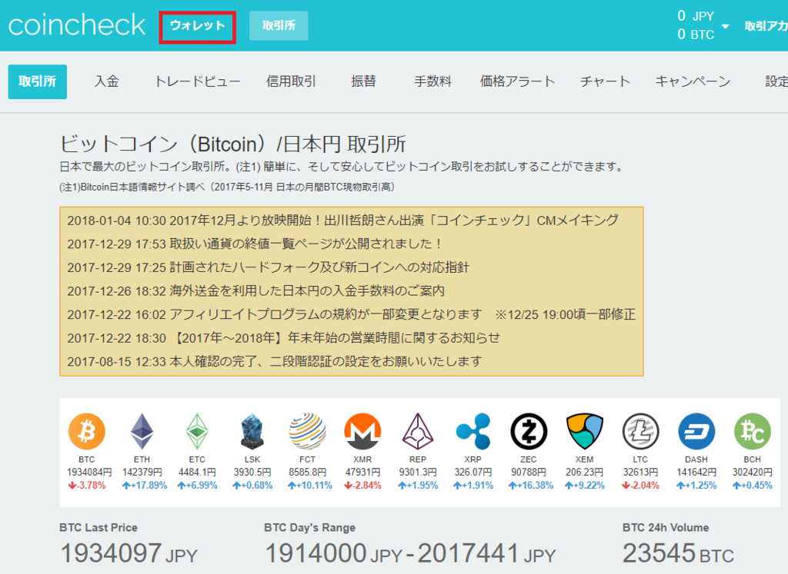Select the Ethereum ETH coin icon

pos(142,432)
